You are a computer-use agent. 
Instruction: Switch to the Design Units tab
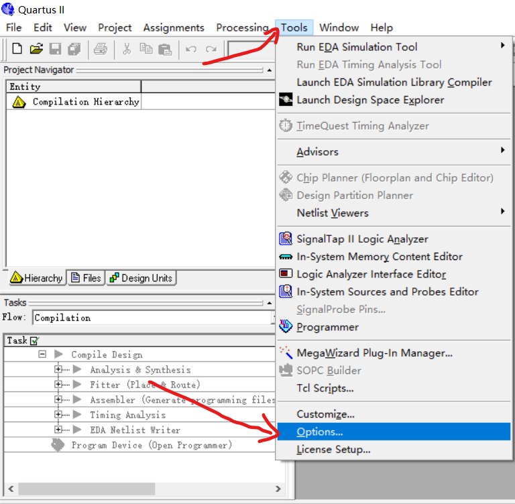pos(141,278)
